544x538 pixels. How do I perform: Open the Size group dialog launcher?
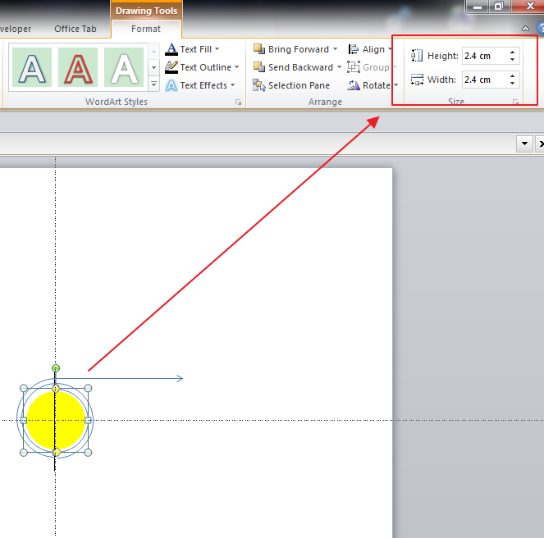(x=516, y=102)
